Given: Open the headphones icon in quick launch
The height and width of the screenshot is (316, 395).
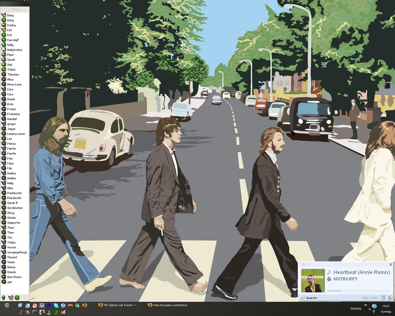Looking at the screenshot, I should [x=42, y=305].
